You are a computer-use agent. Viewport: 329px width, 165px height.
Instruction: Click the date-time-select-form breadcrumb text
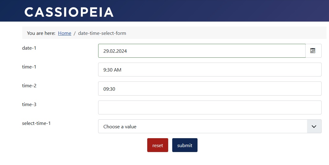point(102,33)
